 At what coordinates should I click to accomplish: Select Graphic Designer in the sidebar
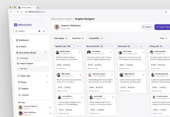click(32, 64)
